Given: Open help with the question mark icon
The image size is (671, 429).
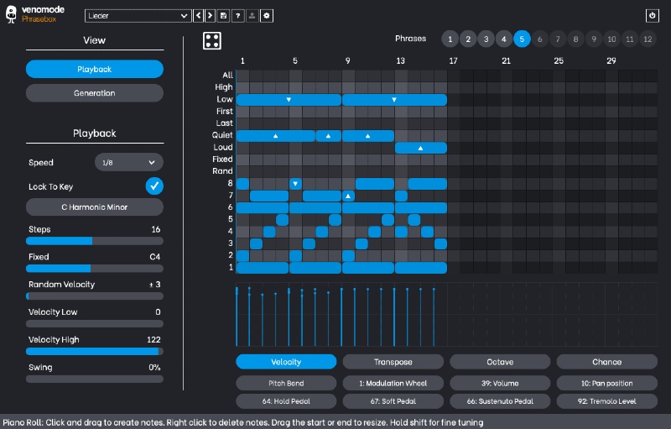Looking at the screenshot, I should tap(237, 16).
